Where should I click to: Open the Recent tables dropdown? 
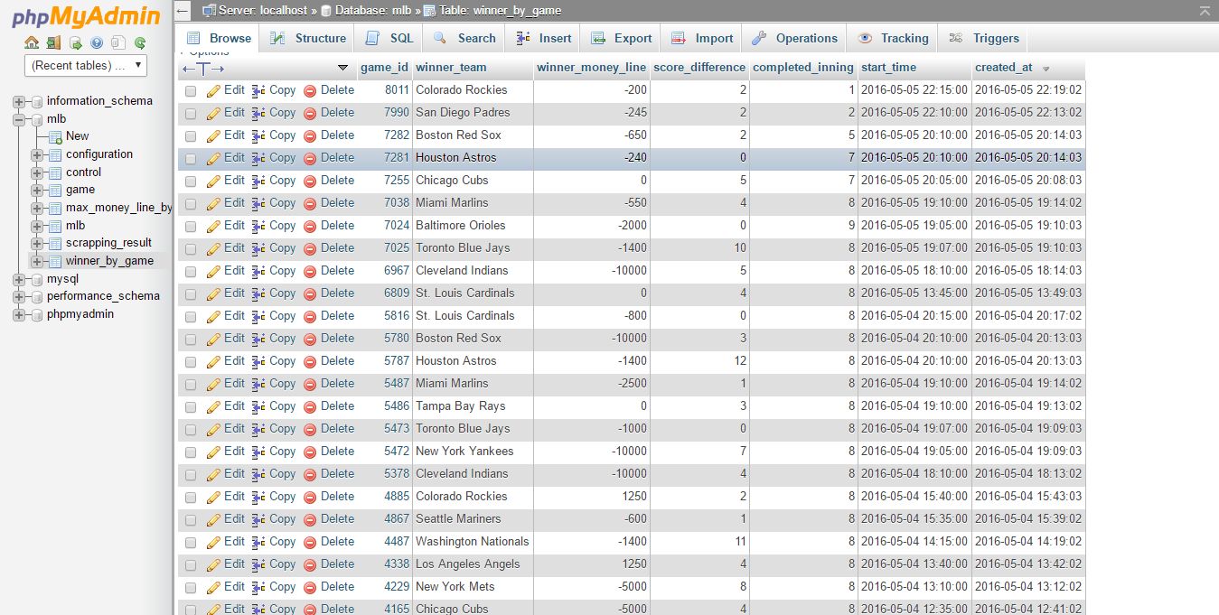(x=85, y=65)
